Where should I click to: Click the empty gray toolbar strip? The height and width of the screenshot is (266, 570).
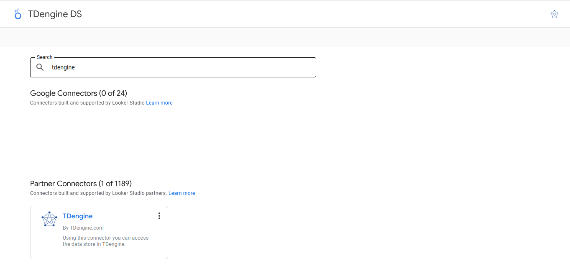pos(284,37)
